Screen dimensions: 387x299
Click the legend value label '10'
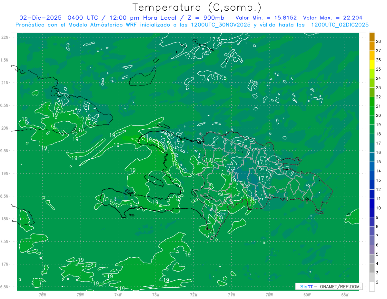[x=379, y=208]
